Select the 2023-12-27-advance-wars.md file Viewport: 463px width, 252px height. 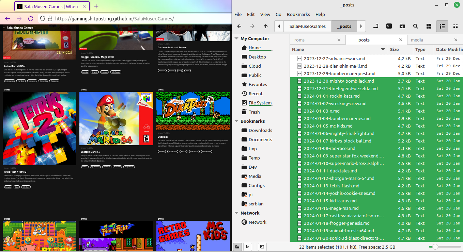coord(334,58)
